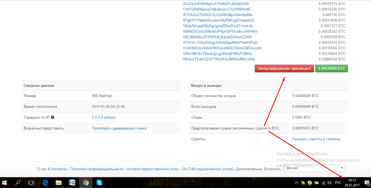Viewport: 371px width, 188px height.
Task: Switch the РУС input language
Action: (338, 183)
